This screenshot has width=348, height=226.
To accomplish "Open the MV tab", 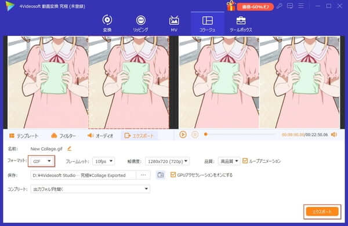I will [174, 23].
